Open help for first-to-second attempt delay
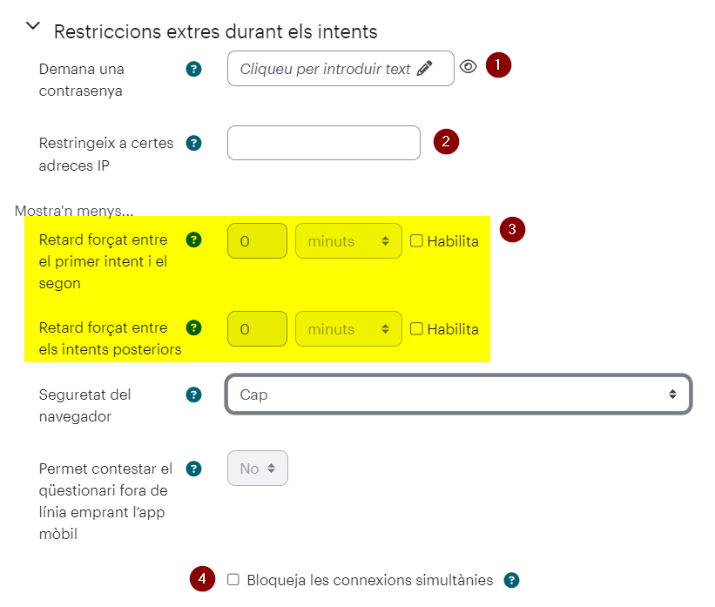 tap(194, 239)
